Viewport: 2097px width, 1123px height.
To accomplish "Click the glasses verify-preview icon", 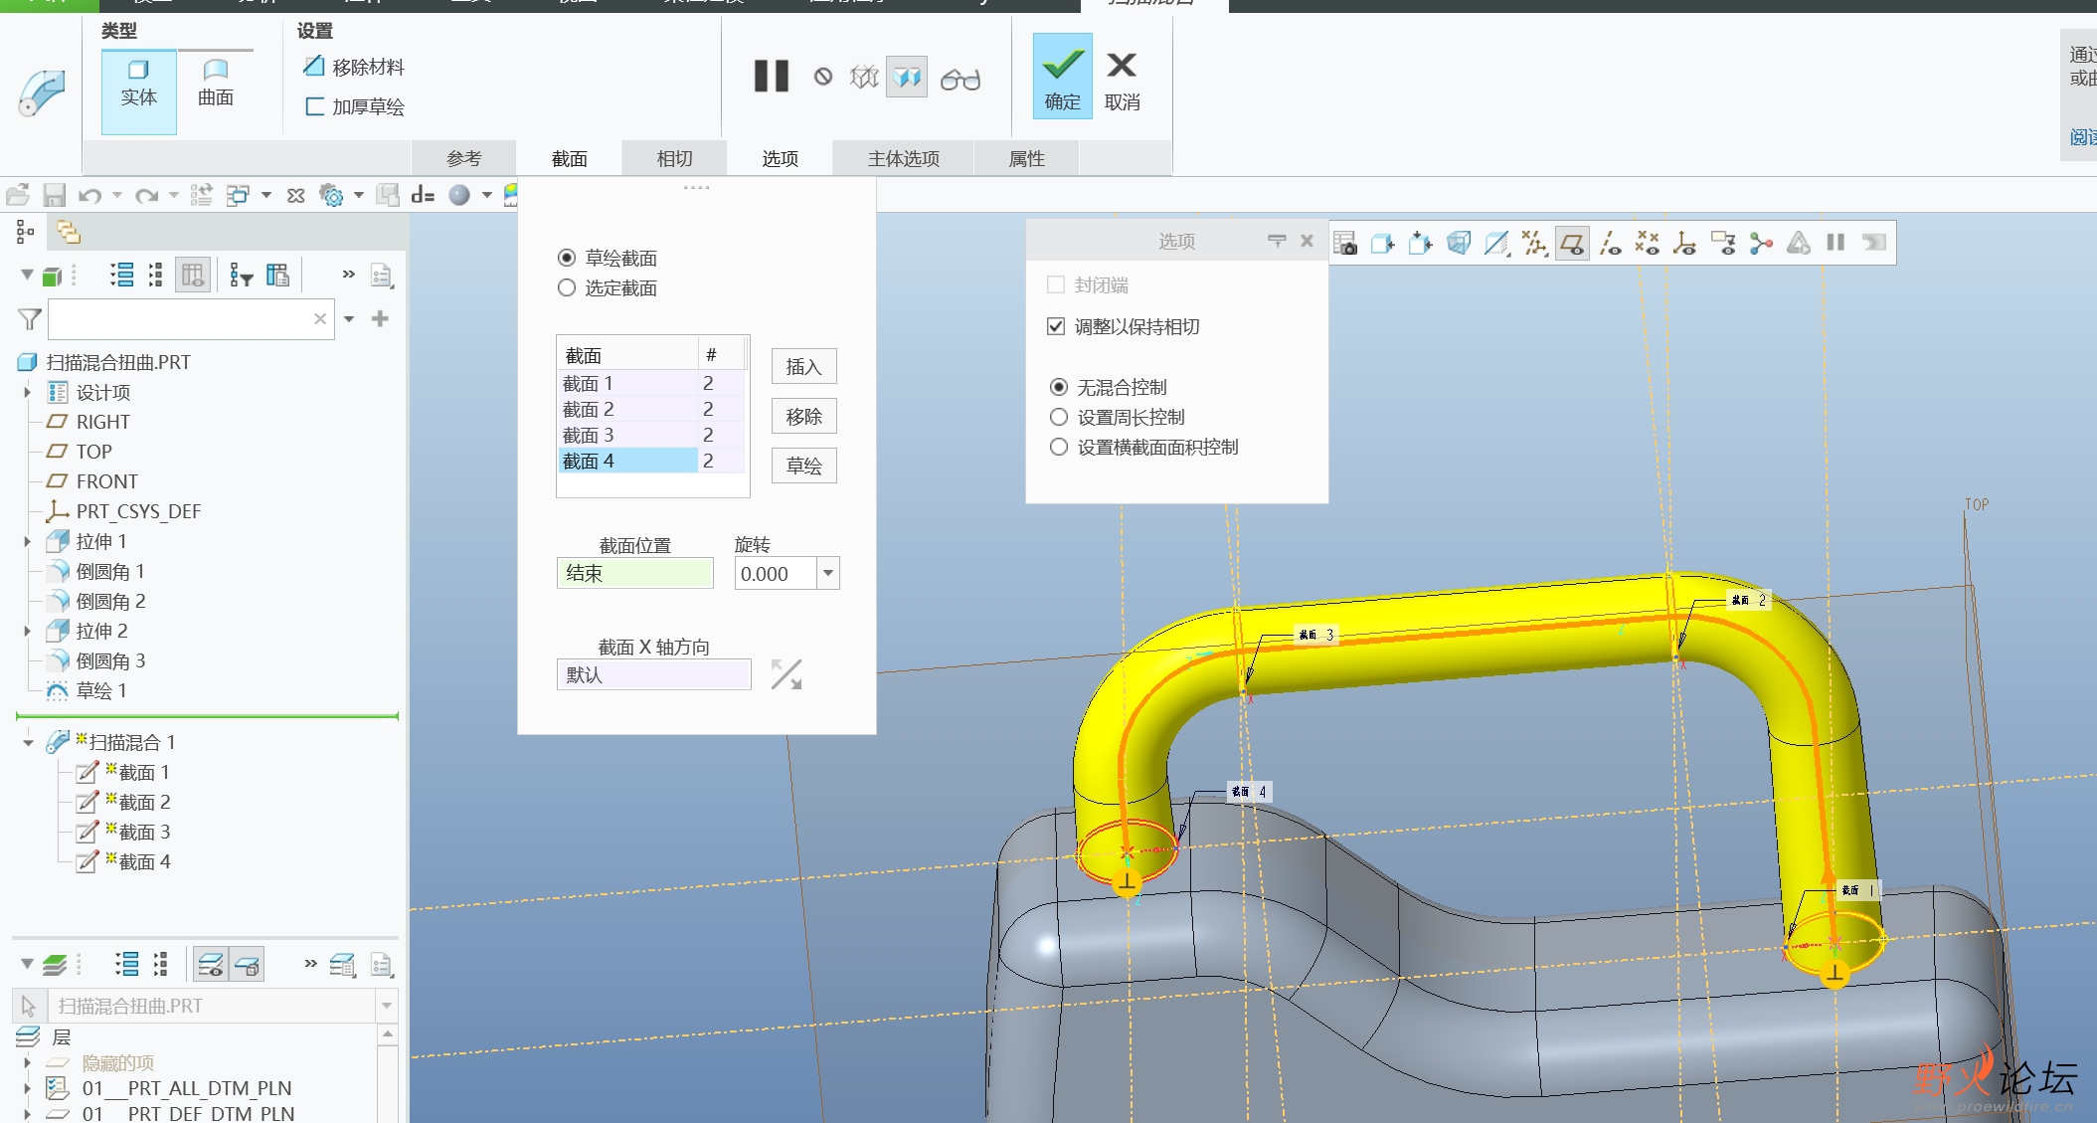I will [960, 79].
